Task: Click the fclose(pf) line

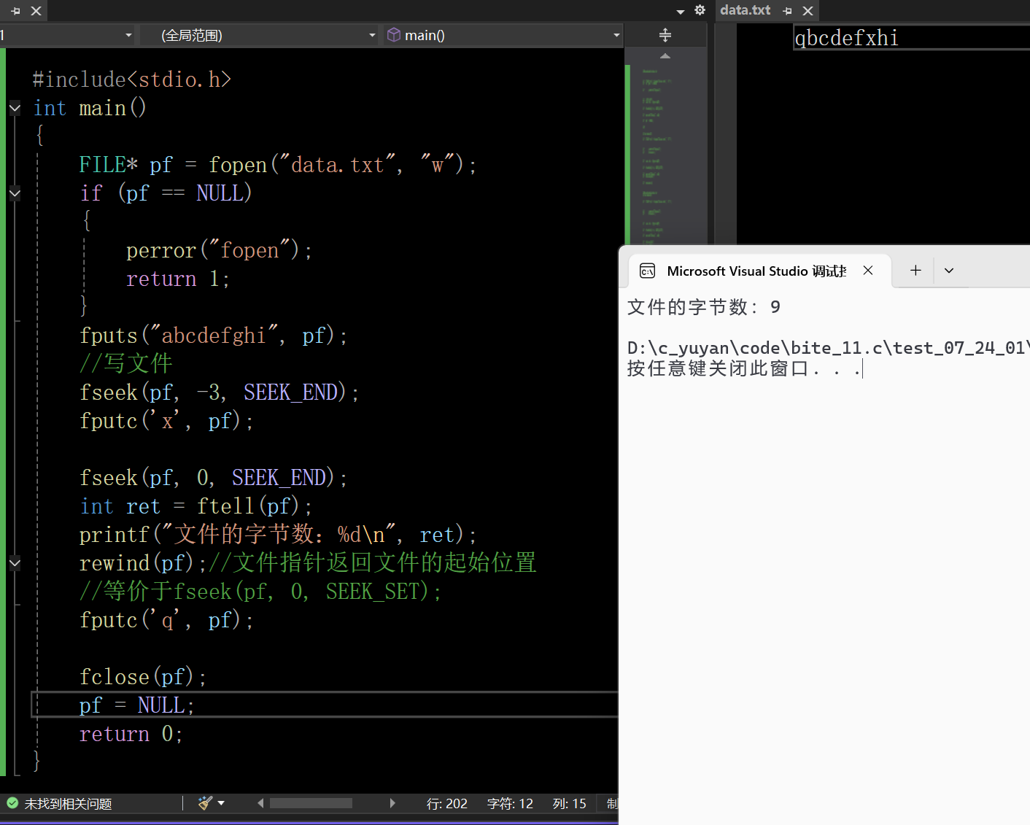Action: coord(143,677)
